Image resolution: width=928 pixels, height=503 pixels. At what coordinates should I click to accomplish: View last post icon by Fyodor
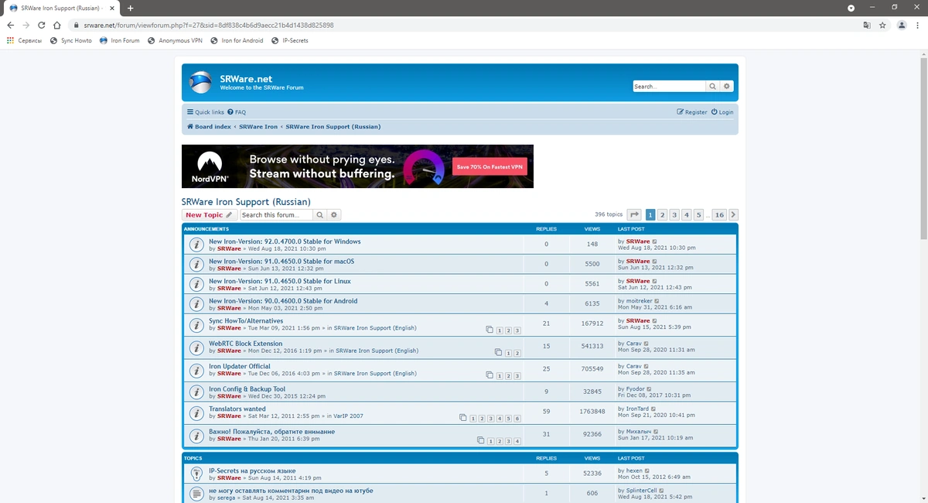point(650,388)
